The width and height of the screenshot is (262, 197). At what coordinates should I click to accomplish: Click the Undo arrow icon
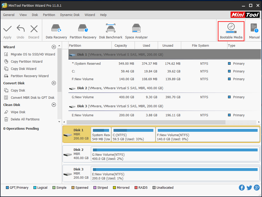click(x=21, y=29)
